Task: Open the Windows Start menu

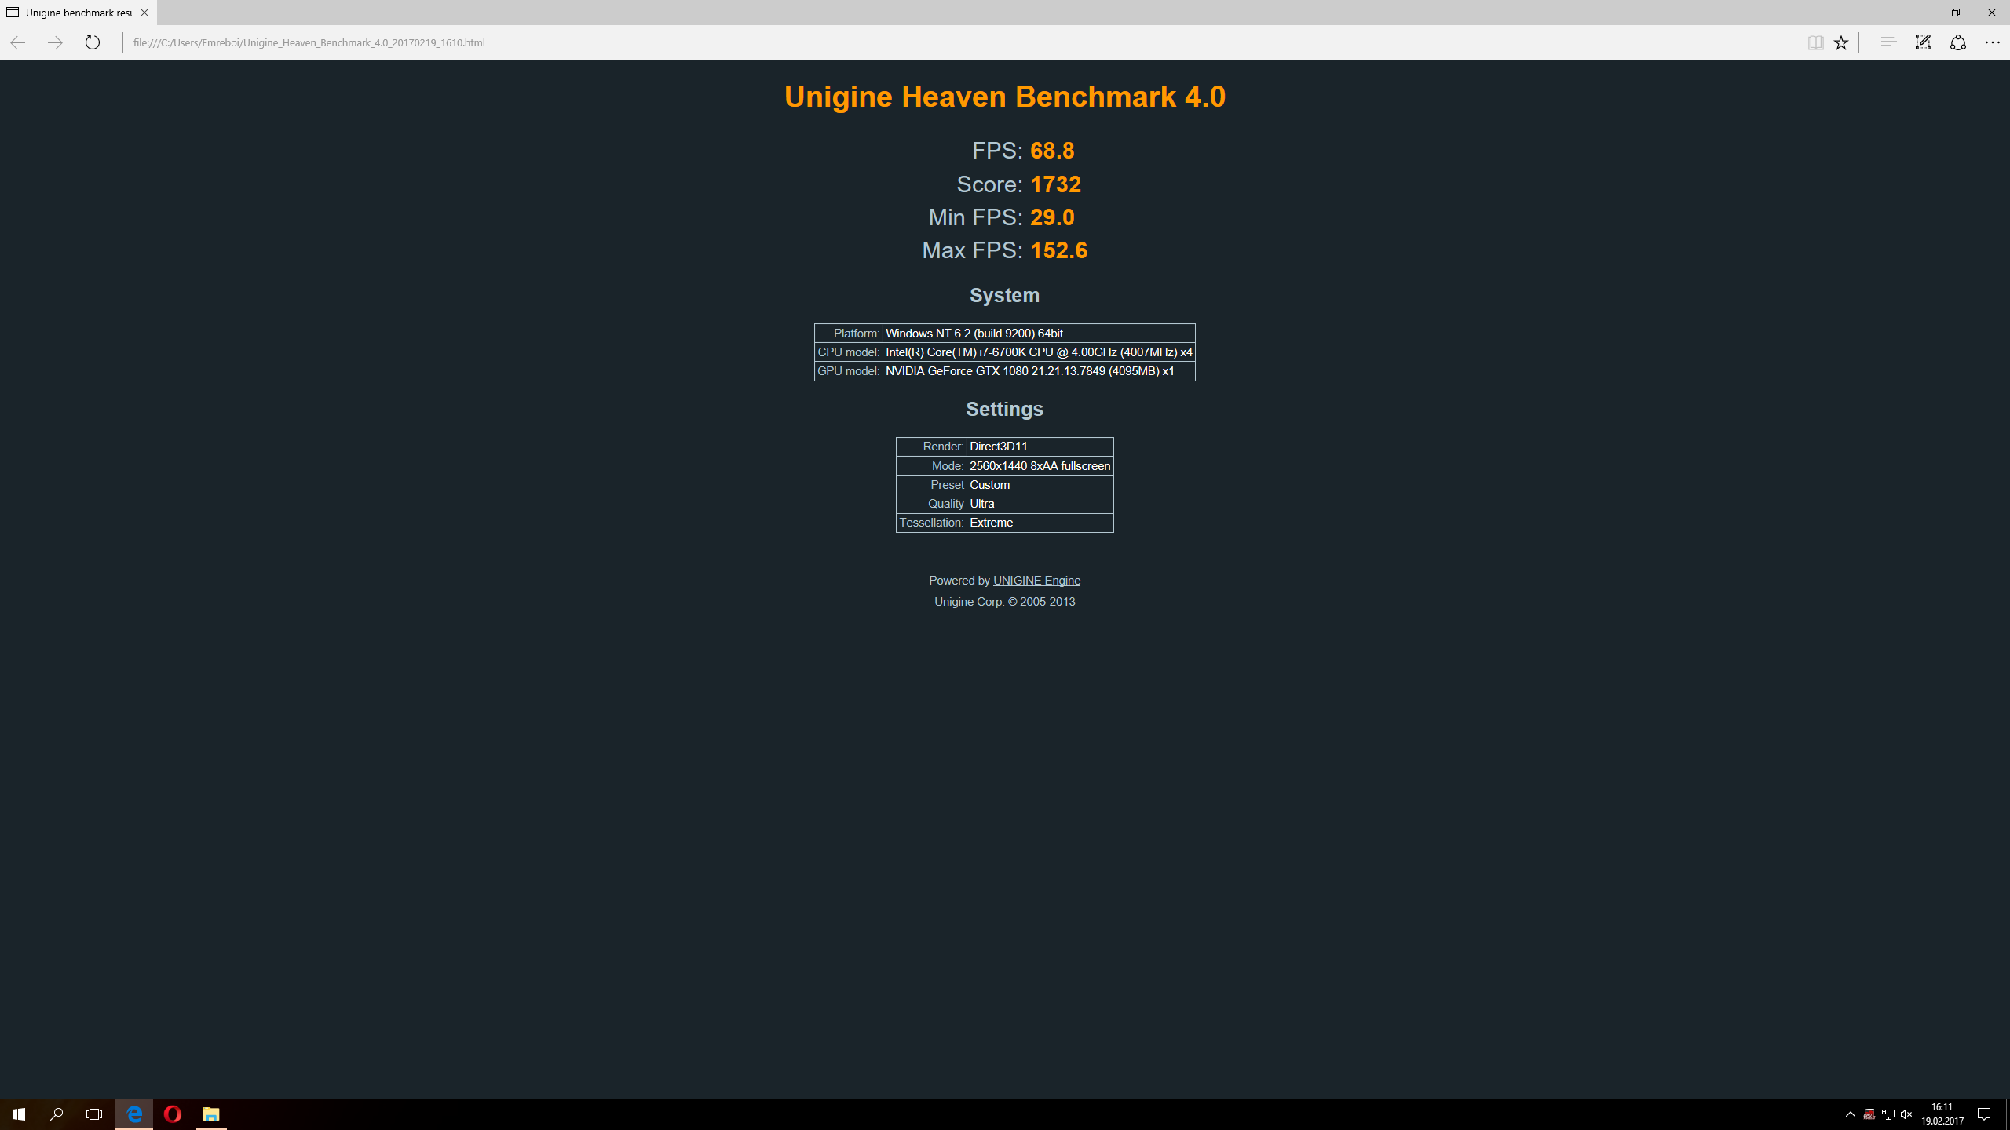Action: tap(19, 1114)
